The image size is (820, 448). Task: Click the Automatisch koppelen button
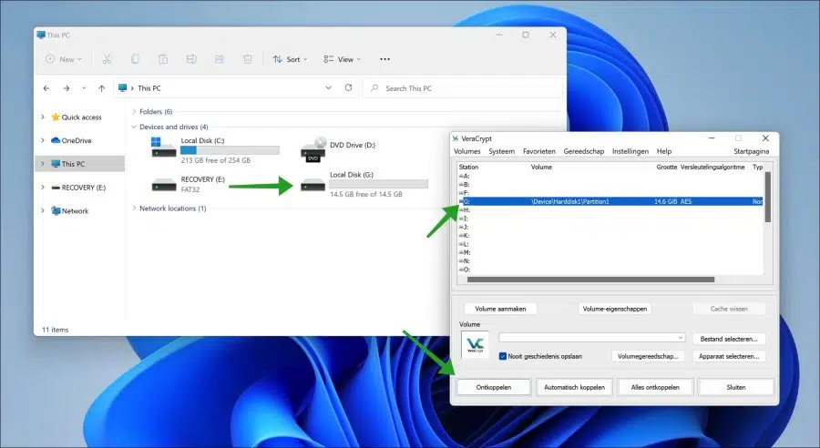574,387
